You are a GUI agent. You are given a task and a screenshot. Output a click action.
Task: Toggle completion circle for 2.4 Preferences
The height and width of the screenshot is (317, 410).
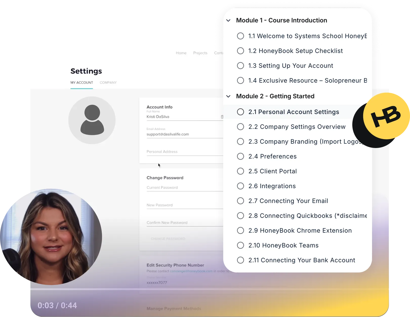[240, 156]
